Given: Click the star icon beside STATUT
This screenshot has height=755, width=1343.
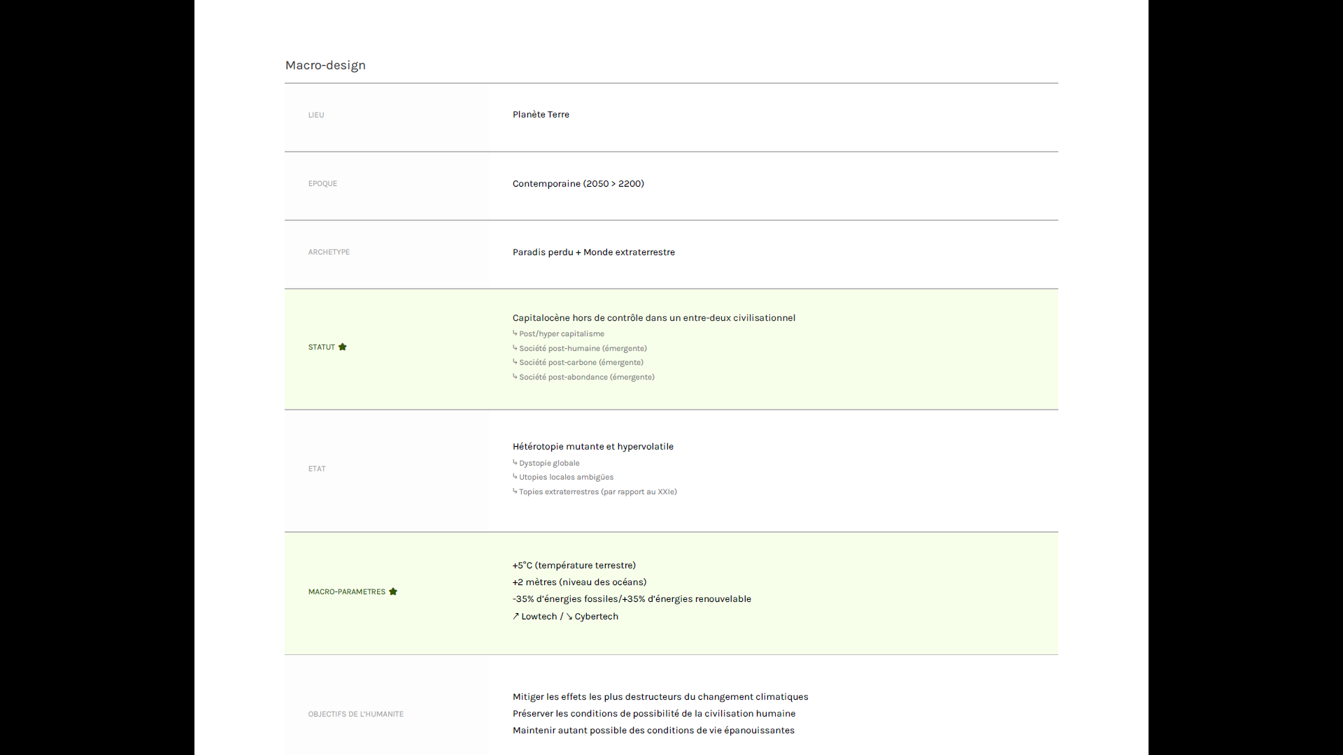Looking at the screenshot, I should coord(343,347).
